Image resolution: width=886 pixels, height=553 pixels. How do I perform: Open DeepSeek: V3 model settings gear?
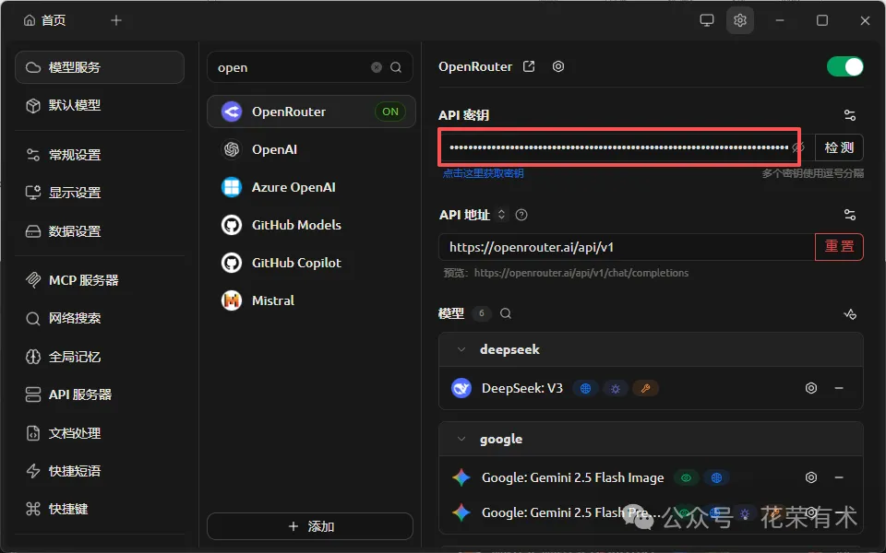click(811, 388)
